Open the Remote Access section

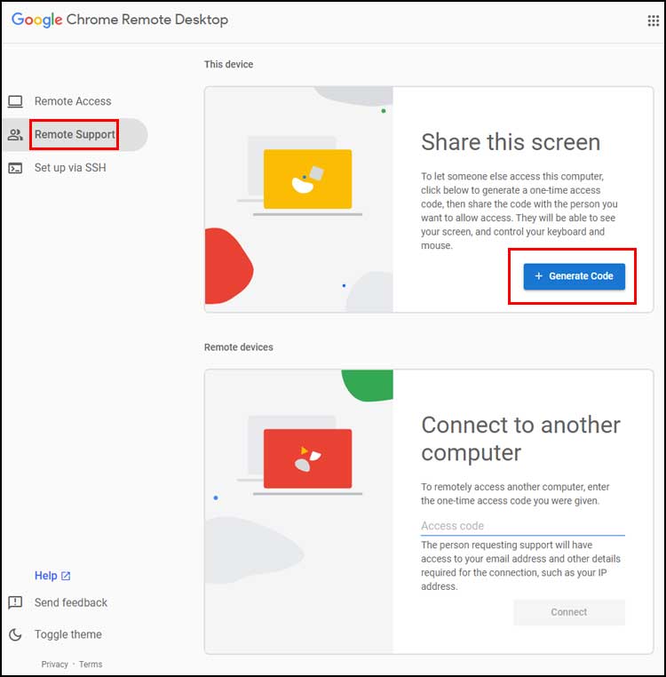click(73, 101)
